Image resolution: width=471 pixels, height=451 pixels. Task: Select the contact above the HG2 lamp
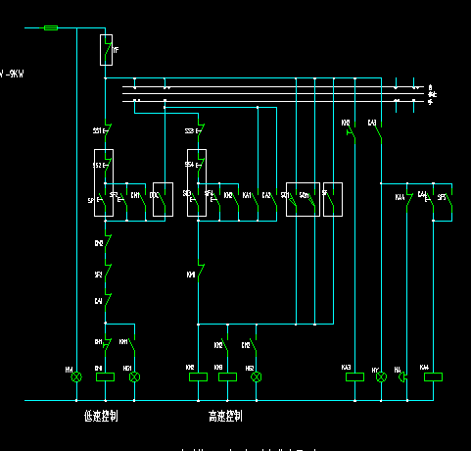[254, 345]
